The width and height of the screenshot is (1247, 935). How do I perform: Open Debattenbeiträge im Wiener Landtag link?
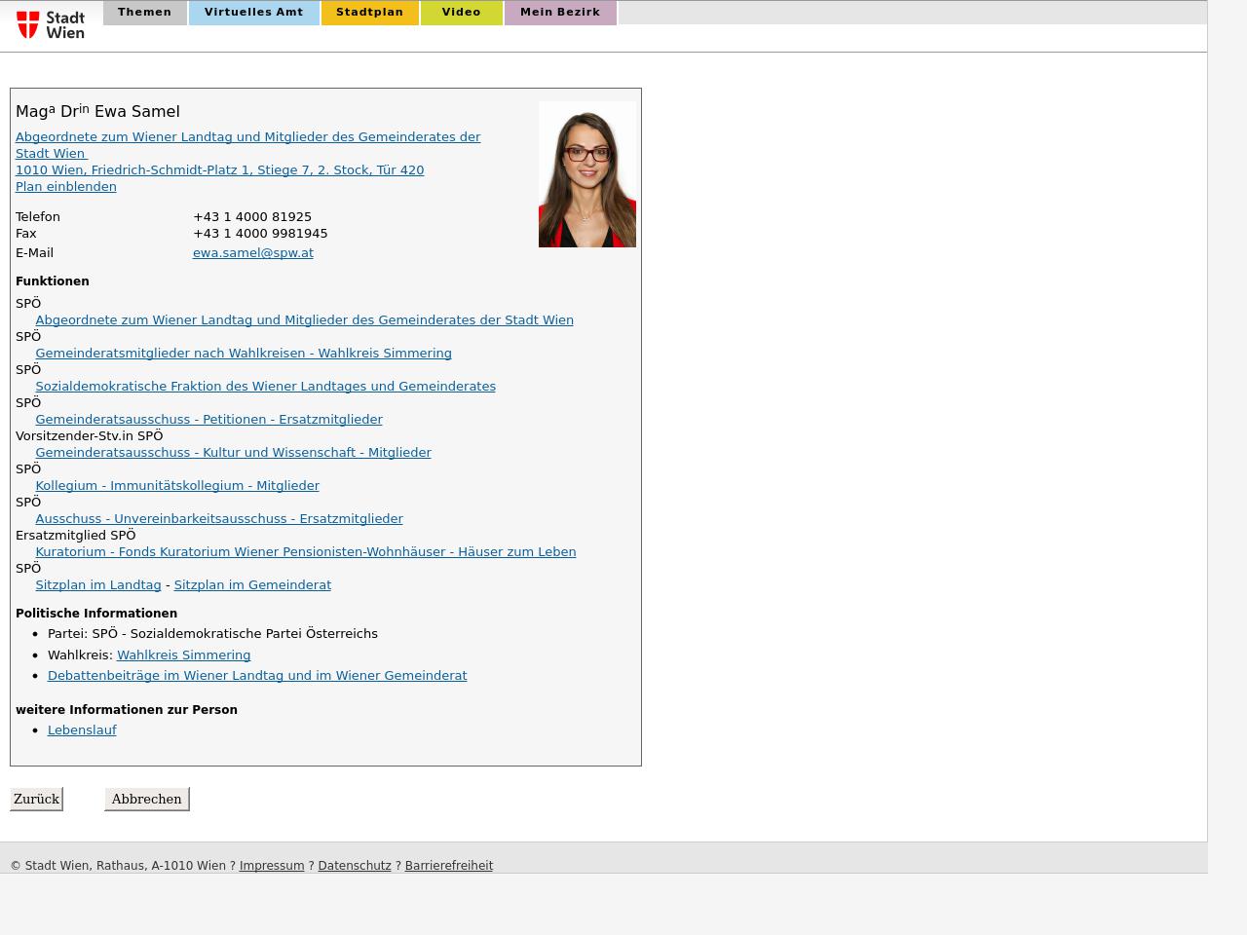click(x=257, y=675)
